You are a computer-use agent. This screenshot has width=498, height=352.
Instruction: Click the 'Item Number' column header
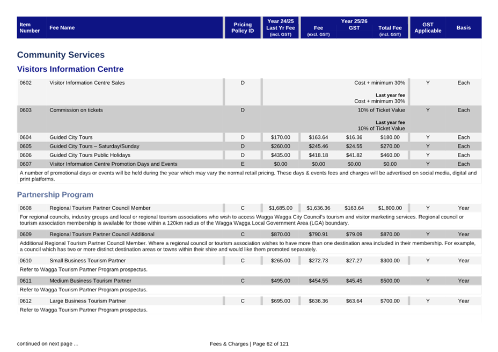coord(30,28)
